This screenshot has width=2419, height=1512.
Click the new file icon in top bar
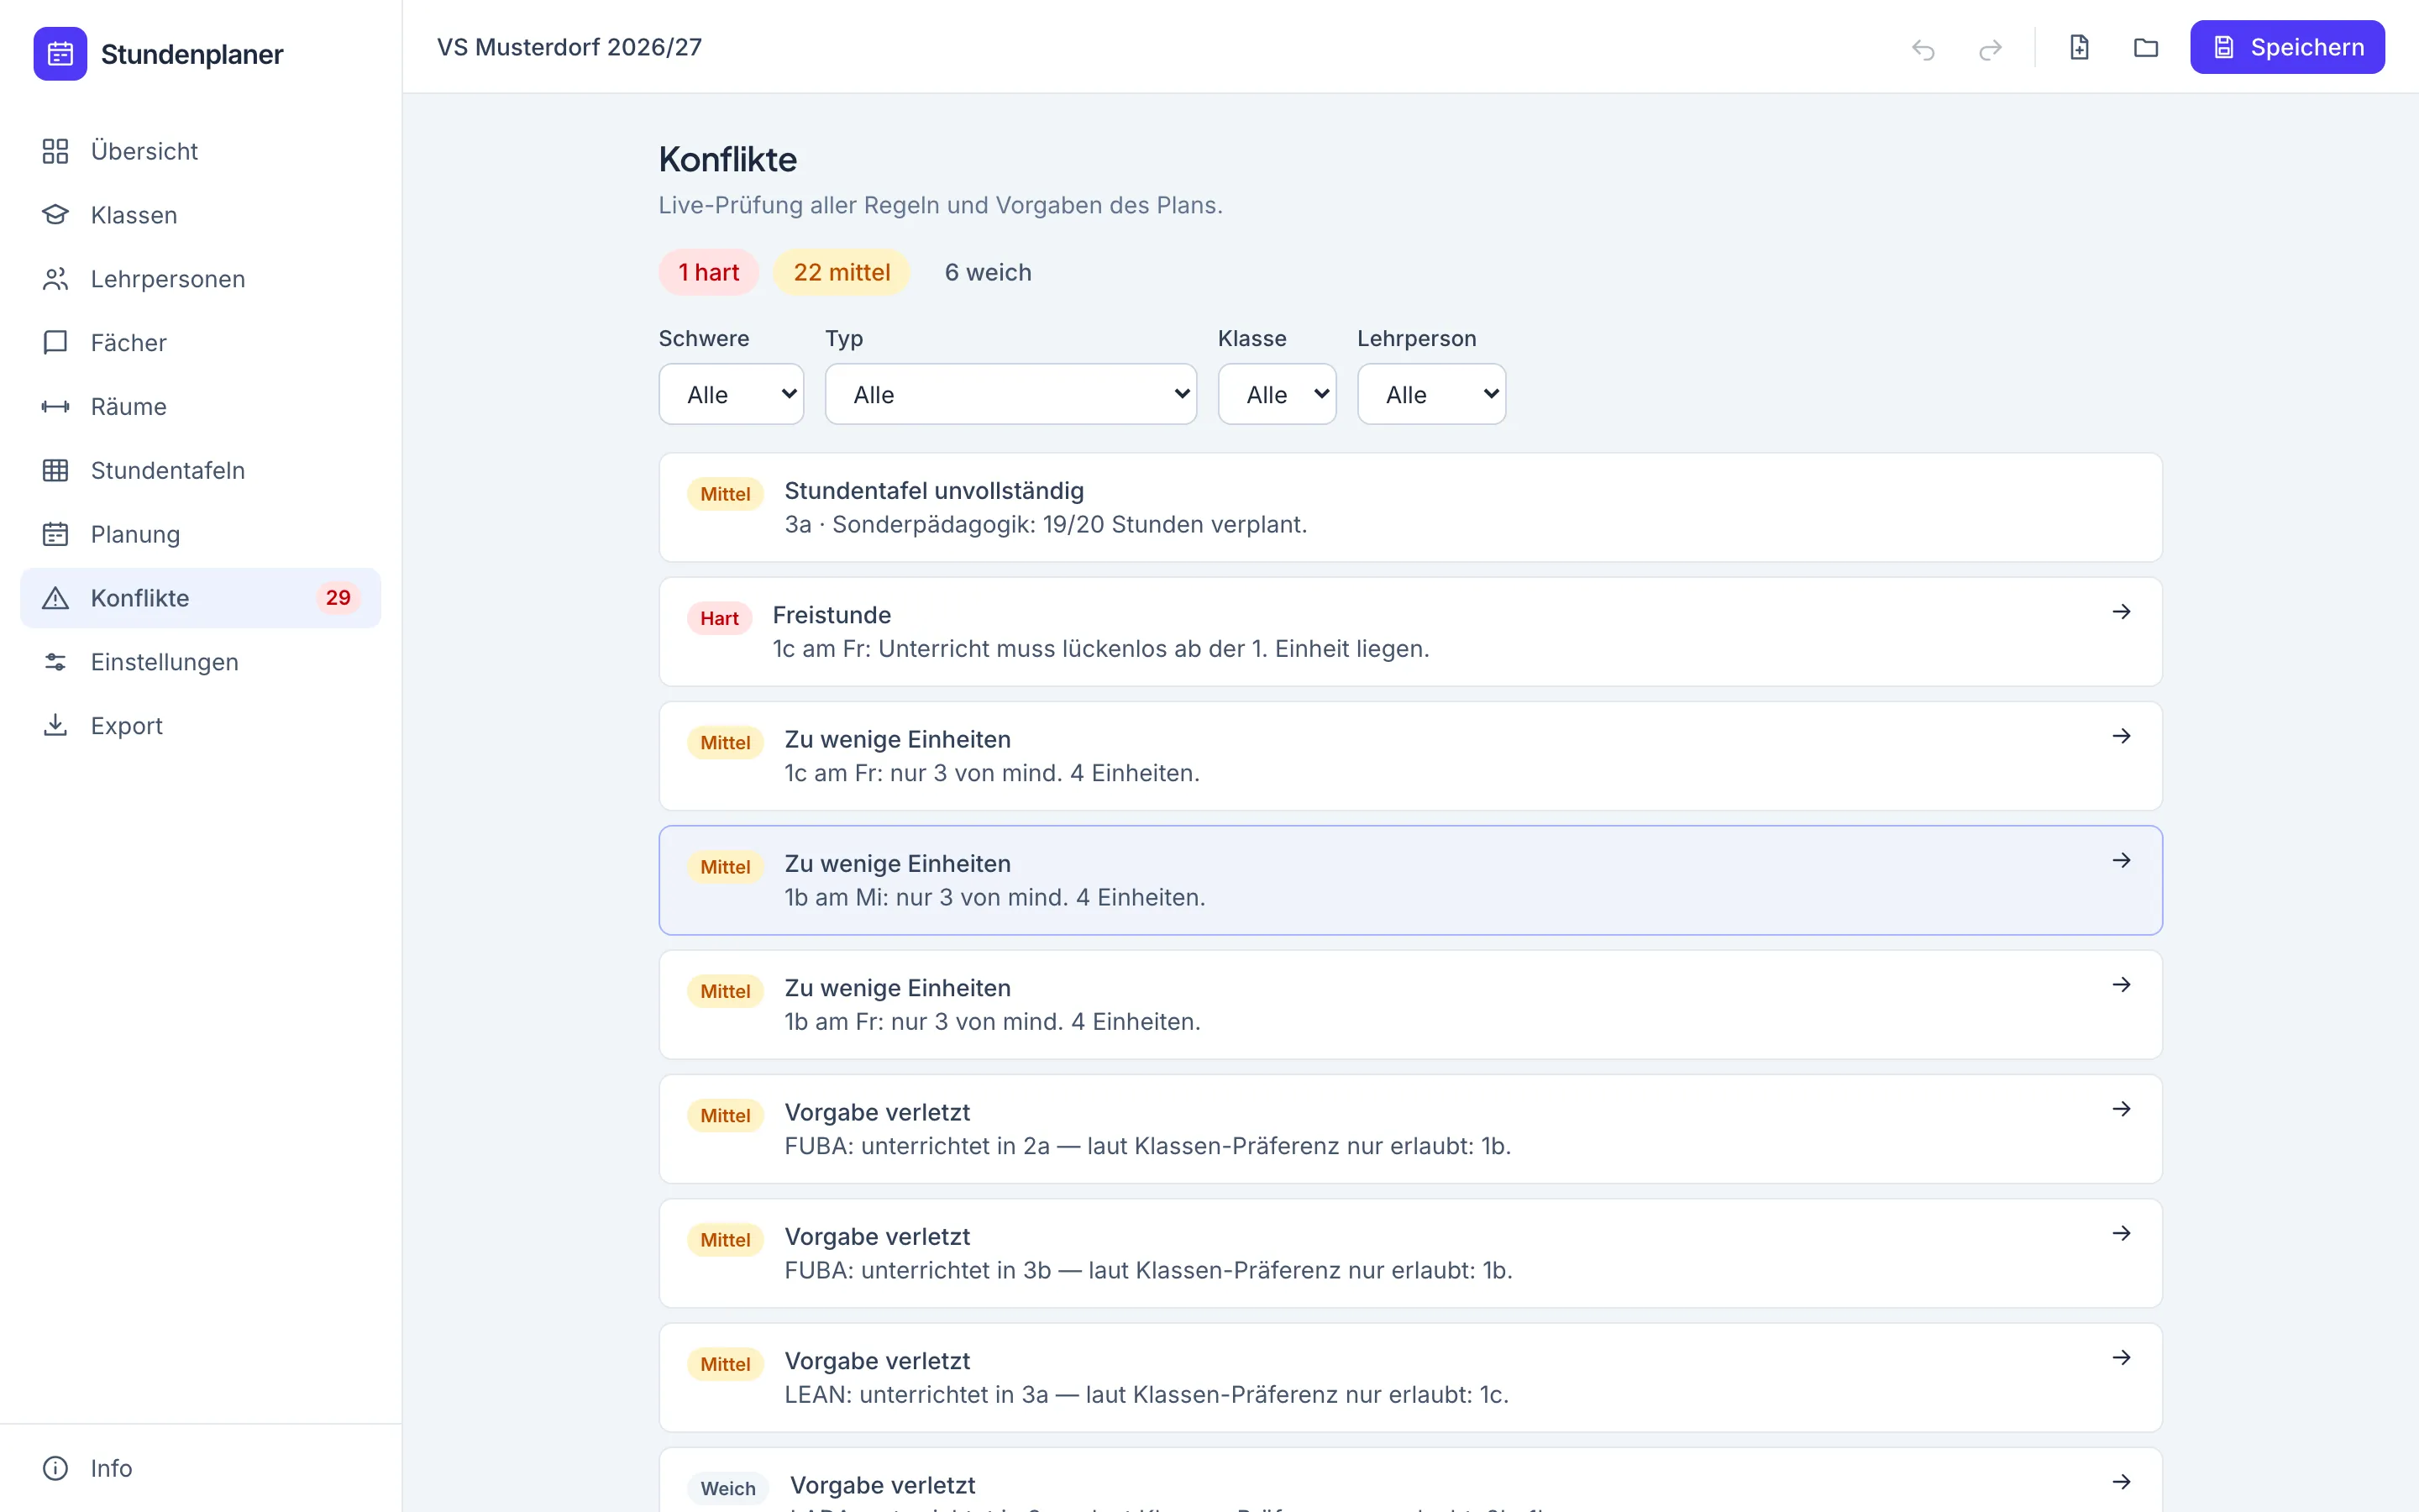click(2079, 47)
